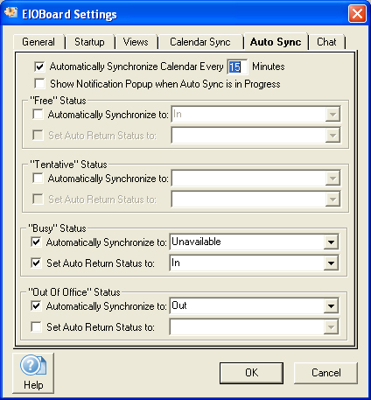
Task: Enable Show Notification Popup during Auto Sync
Action: click(39, 84)
